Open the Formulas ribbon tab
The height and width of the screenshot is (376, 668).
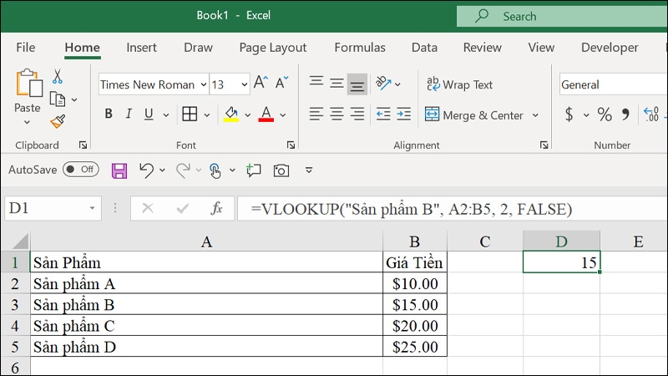coord(360,48)
